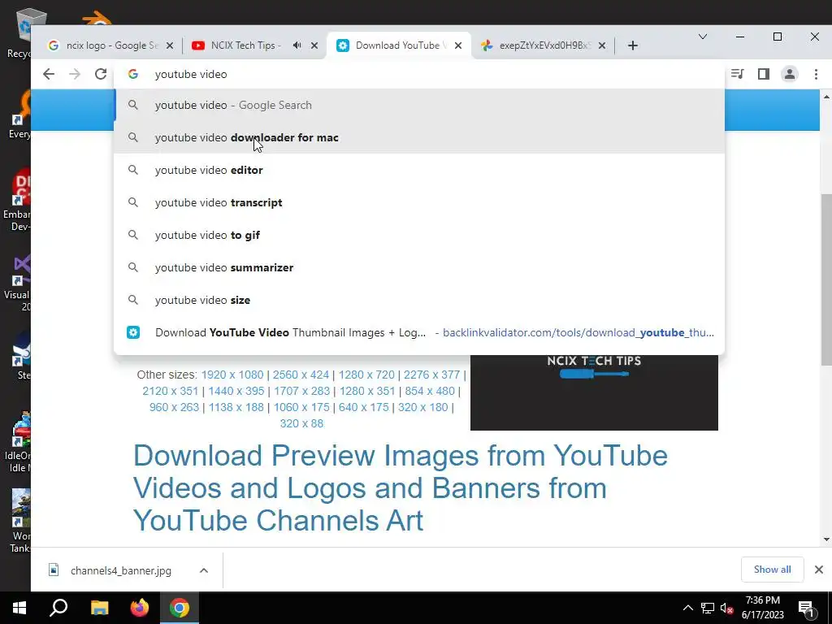The height and width of the screenshot is (624, 832).
Task: Go back with the browser back arrow
Action: click(49, 74)
